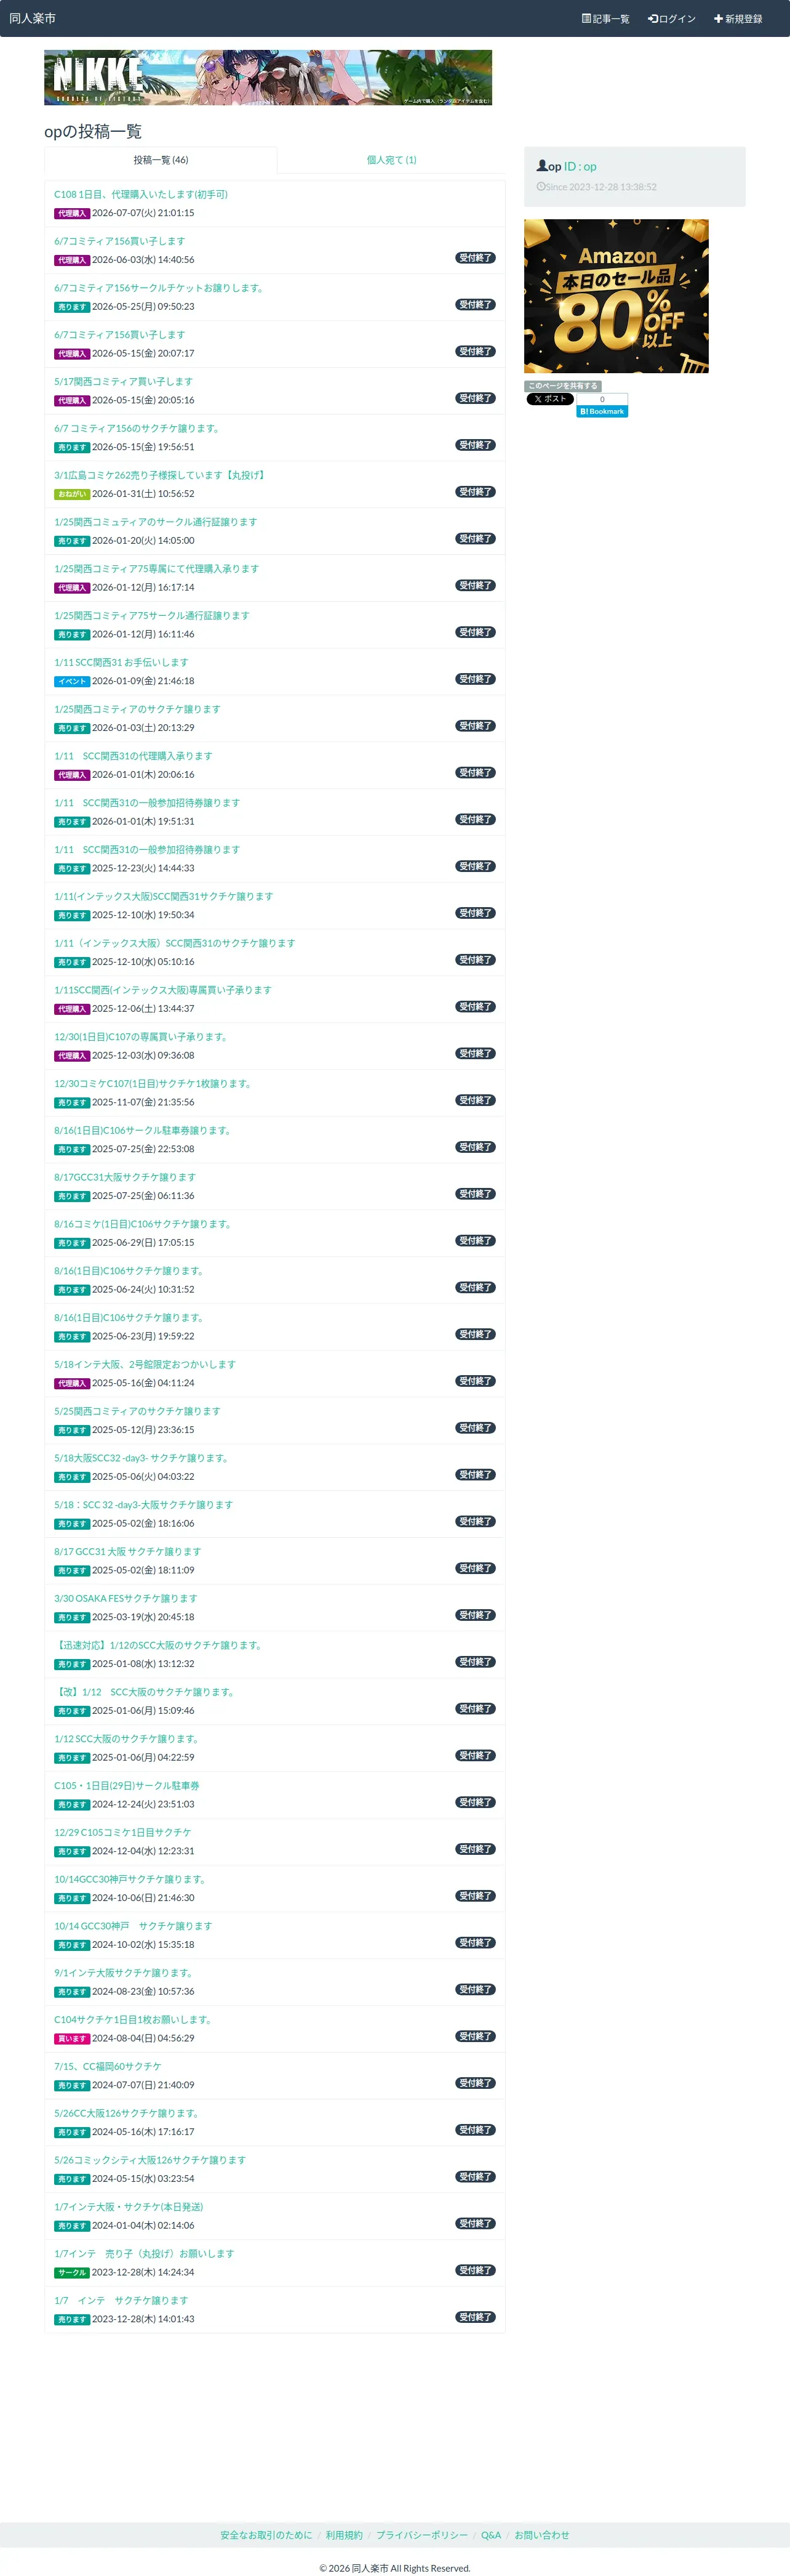
Task: Click the お問い合わせ footer link
Action: (x=542, y=2535)
